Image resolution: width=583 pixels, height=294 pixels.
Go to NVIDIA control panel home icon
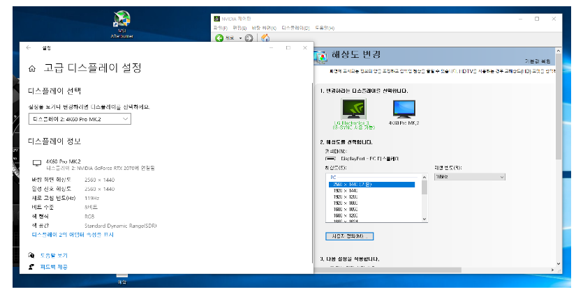click(x=265, y=38)
